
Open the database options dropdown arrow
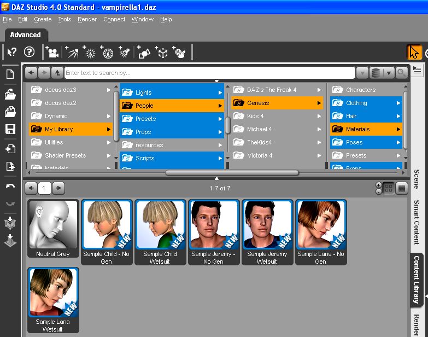[389, 73]
